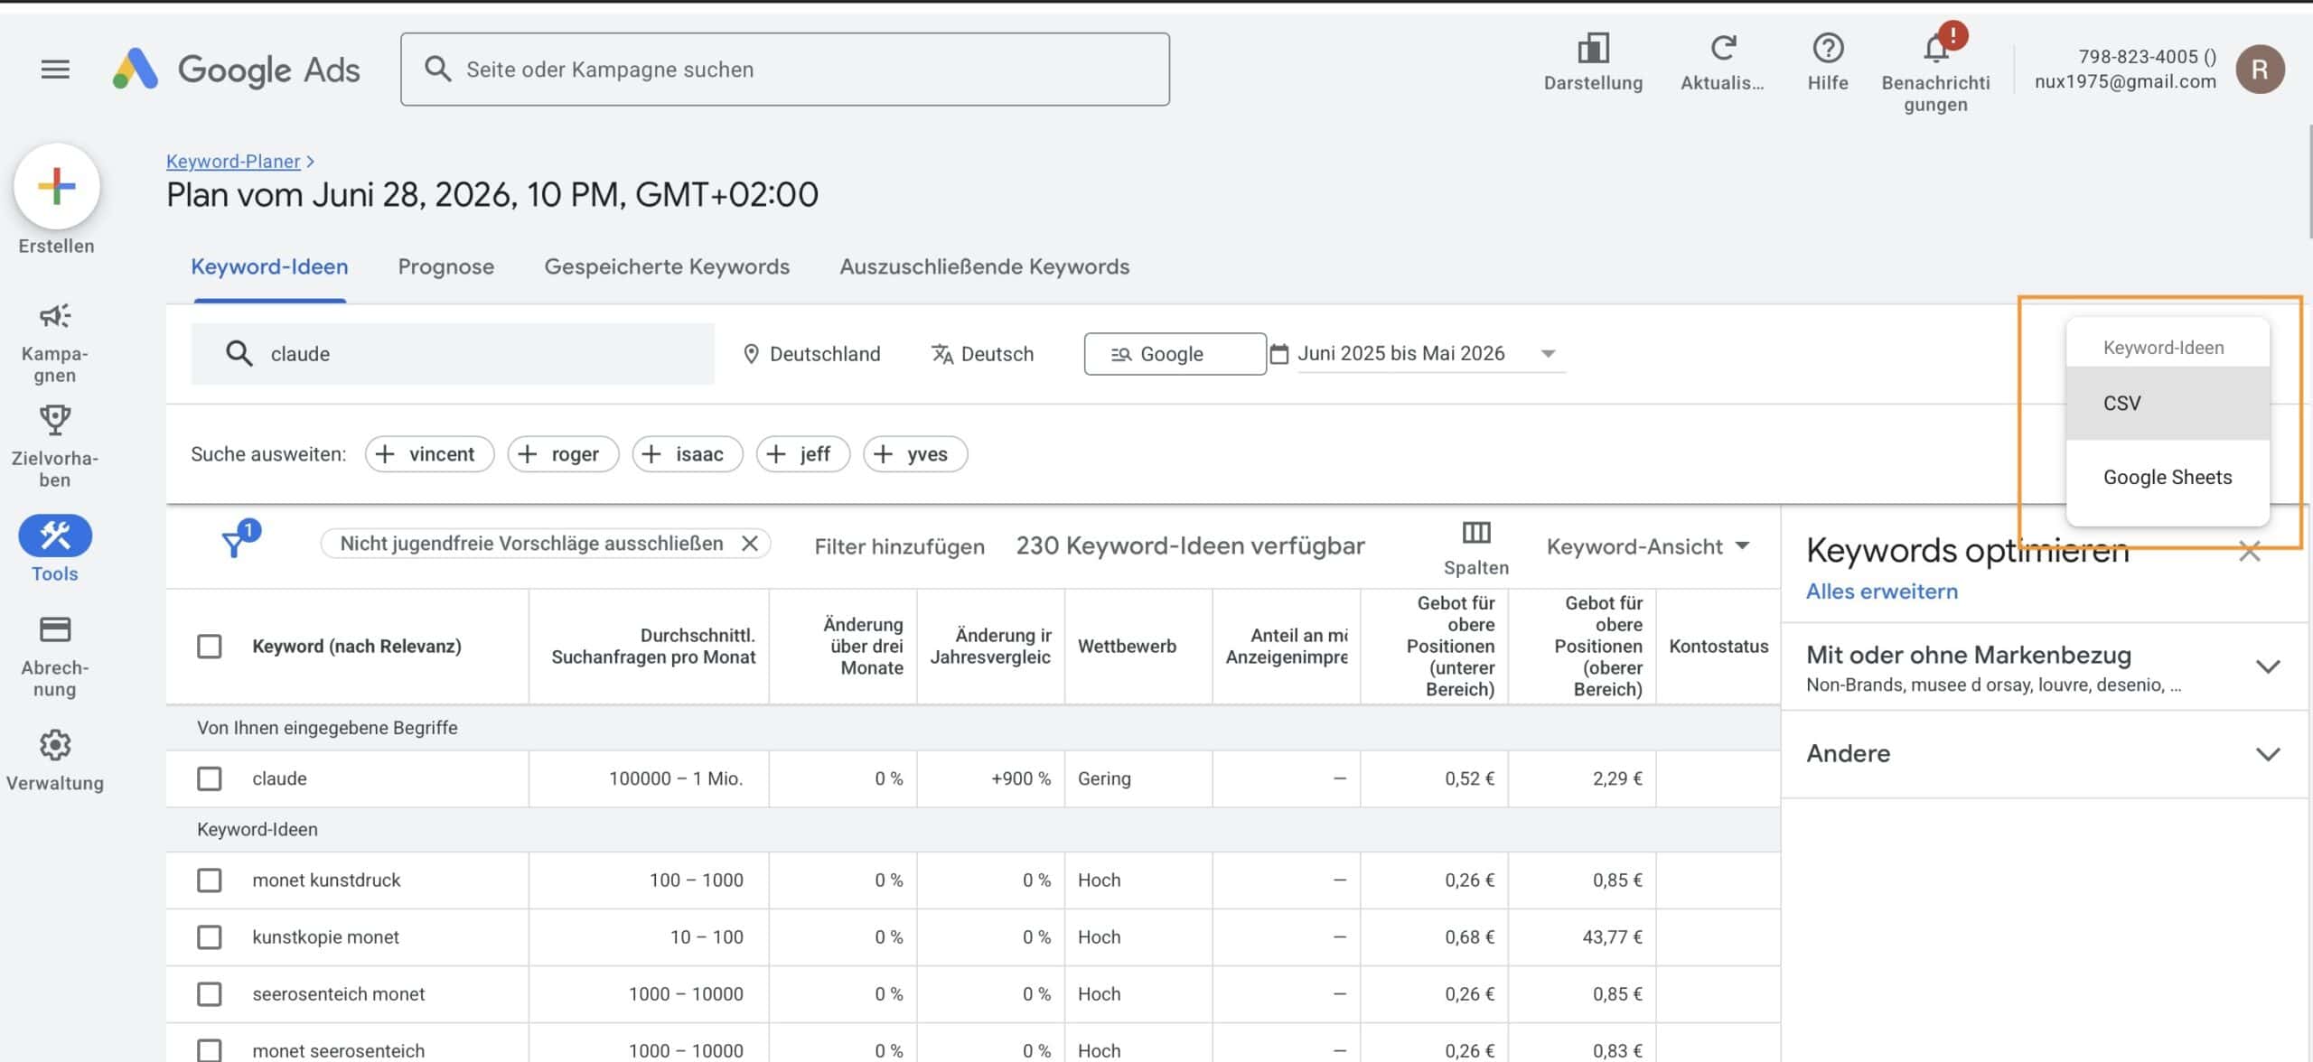
Task: Click the 'Alles erweitern' link
Action: [1882, 592]
